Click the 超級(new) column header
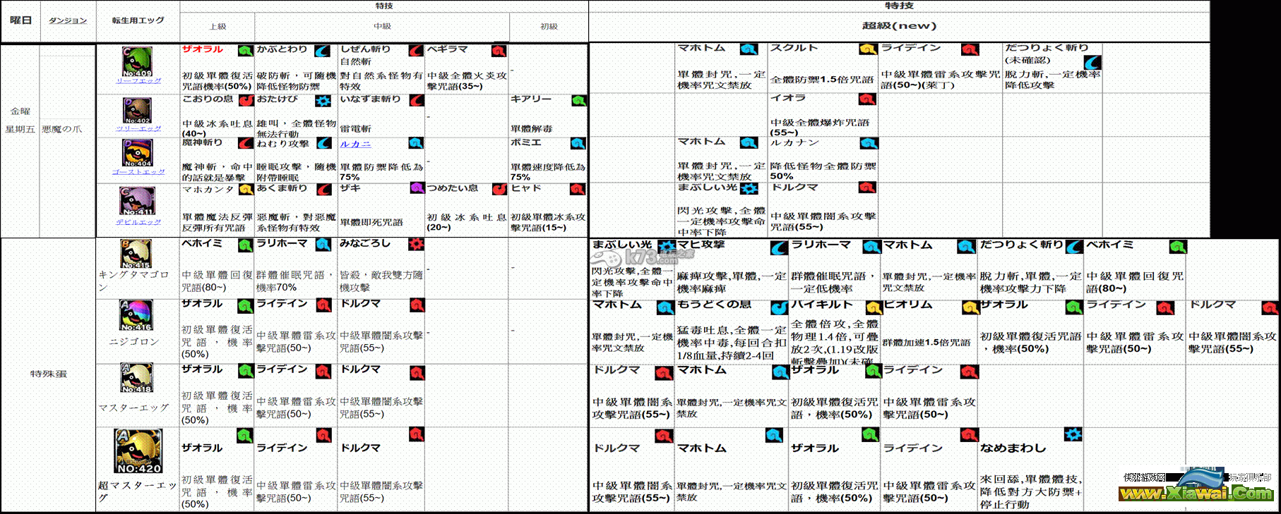The height and width of the screenshot is (514, 1281). (899, 26)
